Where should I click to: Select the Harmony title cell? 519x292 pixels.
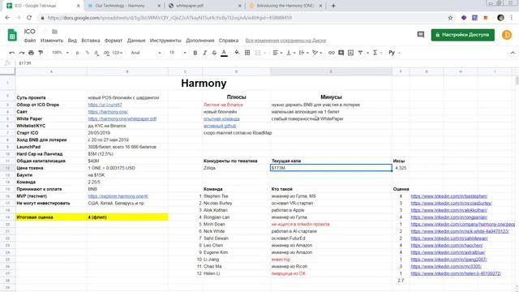point(204,83)
